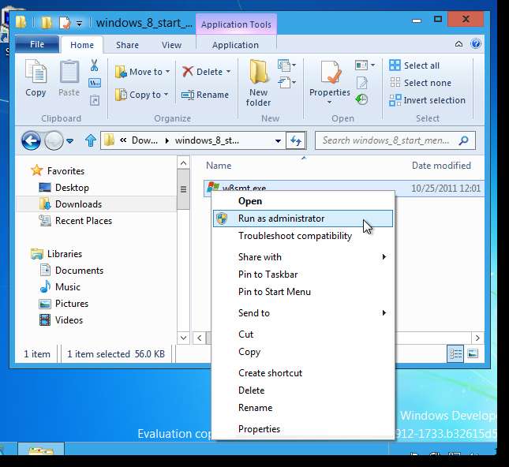Click the search box field

[x=395, y=140]
